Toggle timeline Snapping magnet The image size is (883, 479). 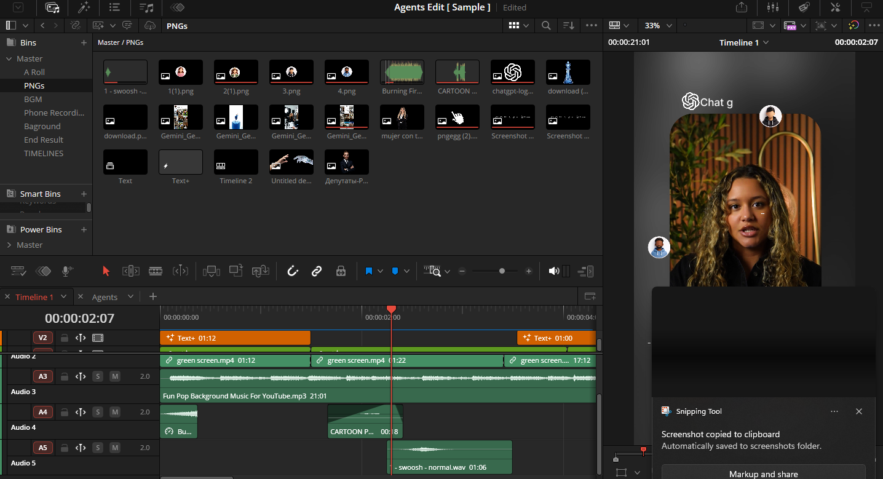point(293,271)
